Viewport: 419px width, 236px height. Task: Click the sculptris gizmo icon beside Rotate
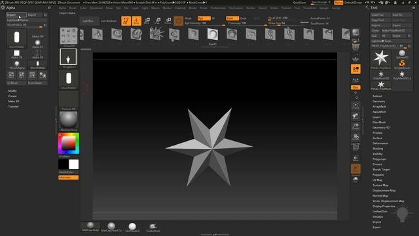[178, 20]
